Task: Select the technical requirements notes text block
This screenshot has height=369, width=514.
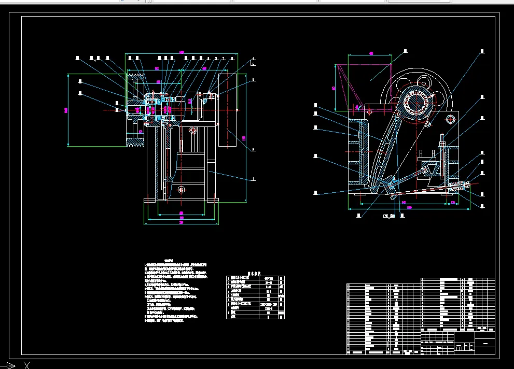Action: 176,291
